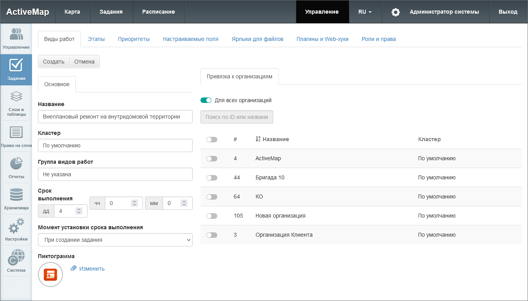
Task: Click the Изменить pictogram link
Action: (91, 269)
